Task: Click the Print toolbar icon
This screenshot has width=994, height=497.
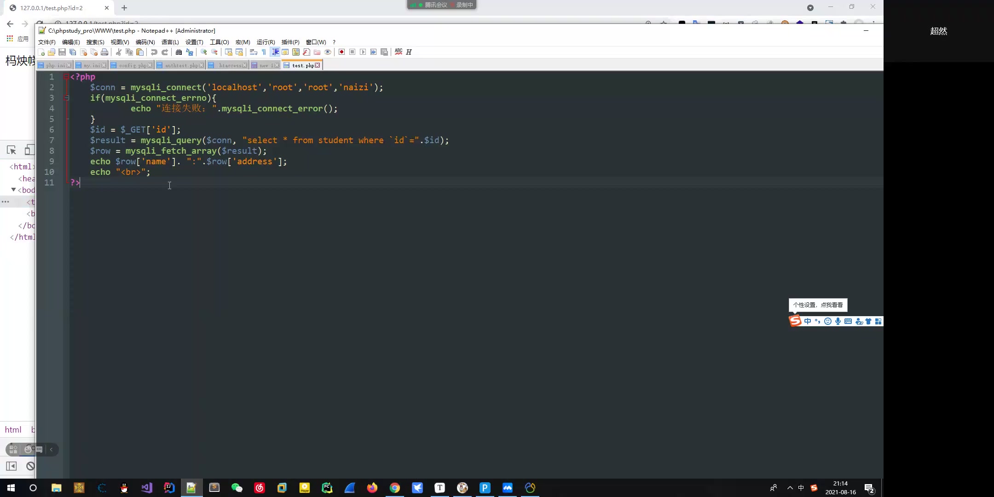Action: pos(104,52)
